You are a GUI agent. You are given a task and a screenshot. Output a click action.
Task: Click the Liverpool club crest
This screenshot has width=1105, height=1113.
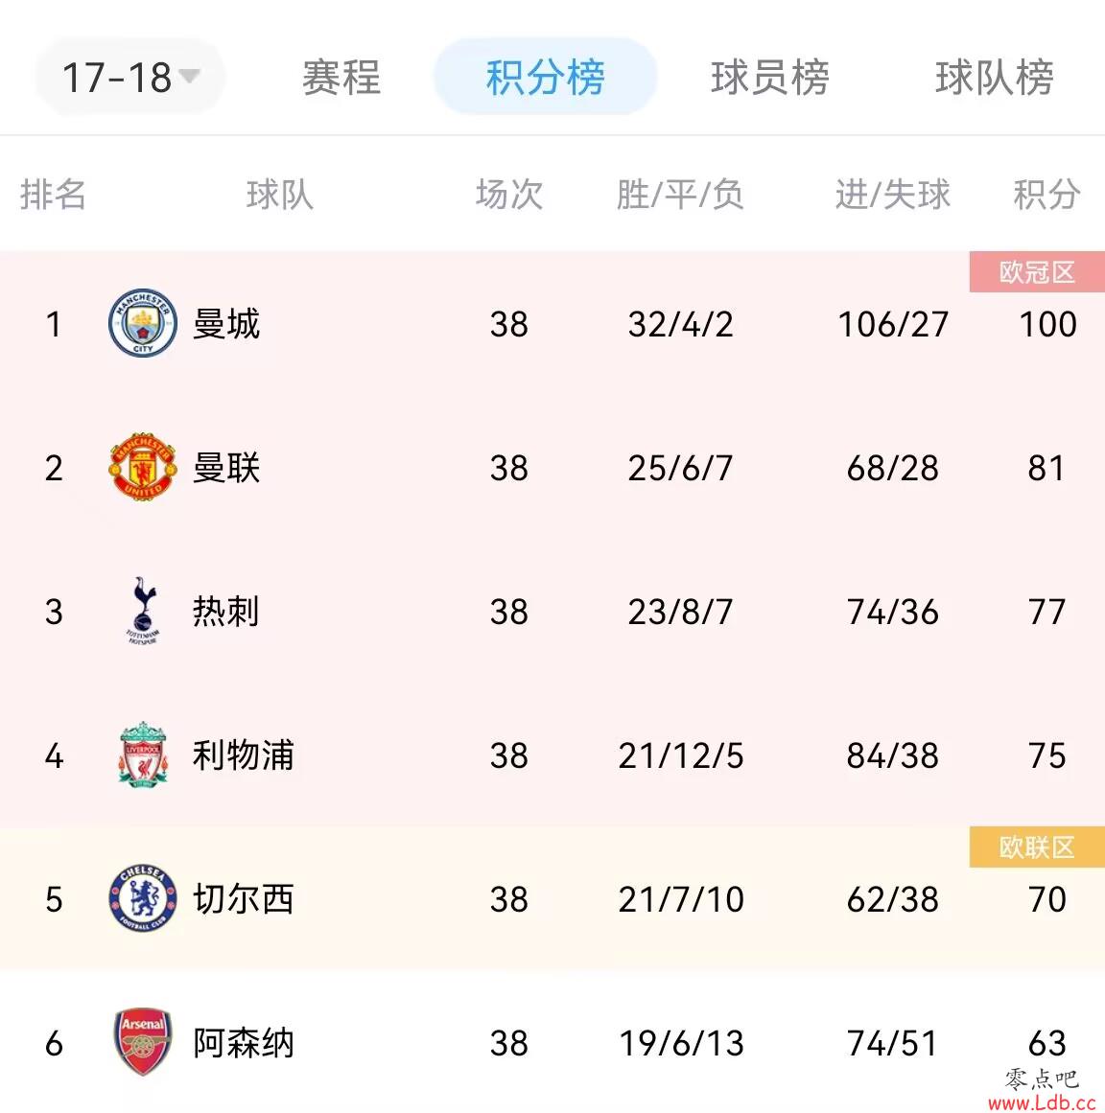coord(143,754)
